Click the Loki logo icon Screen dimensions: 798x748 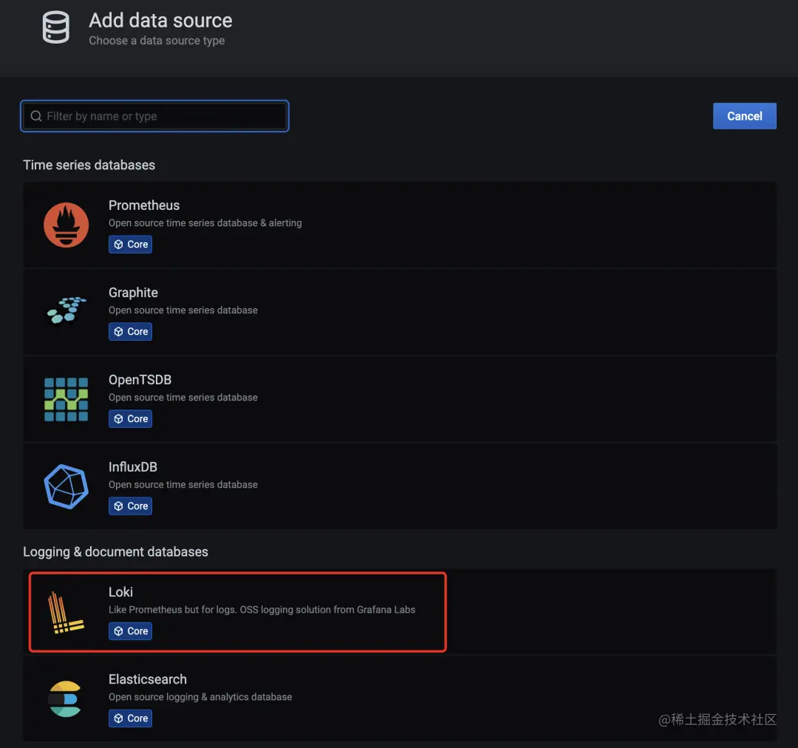[66, 612]
